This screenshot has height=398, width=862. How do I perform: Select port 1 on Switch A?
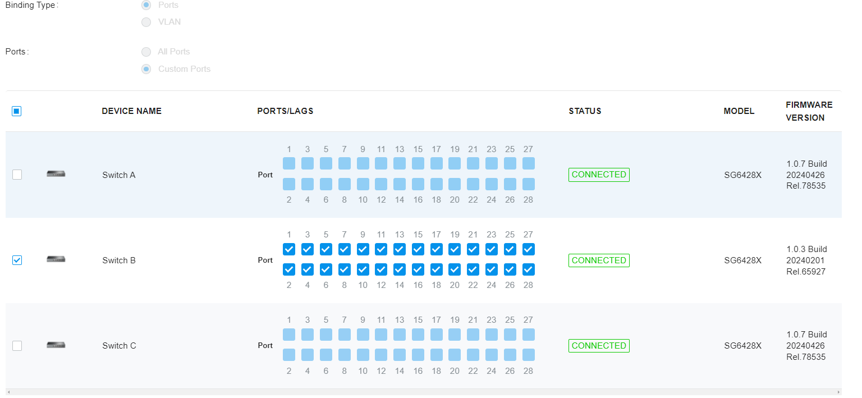[289, 163]
